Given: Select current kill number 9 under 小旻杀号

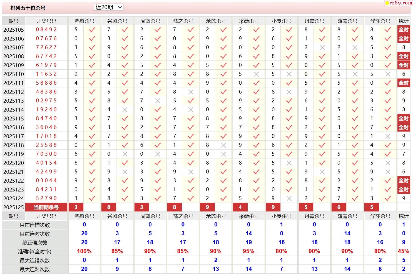Looking at the screenshot, I should click(273, 207).
